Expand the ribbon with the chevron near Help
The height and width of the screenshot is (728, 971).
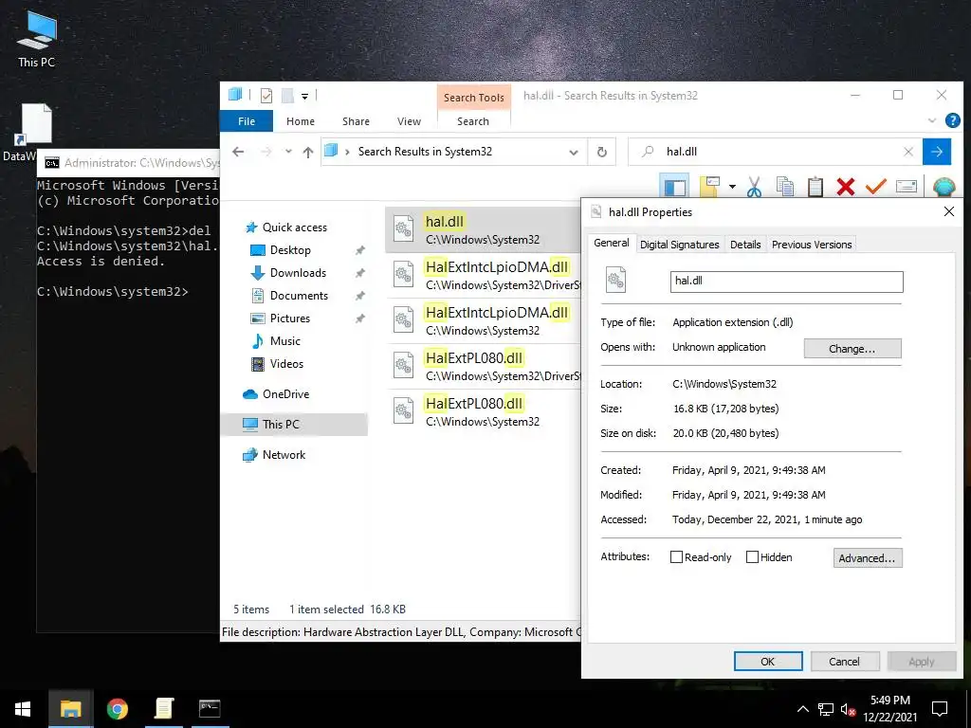[932, 120]
